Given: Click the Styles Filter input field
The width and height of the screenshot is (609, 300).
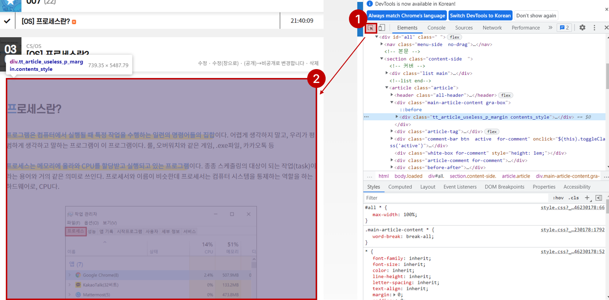Looking at the screenshot, I should 456,198.
